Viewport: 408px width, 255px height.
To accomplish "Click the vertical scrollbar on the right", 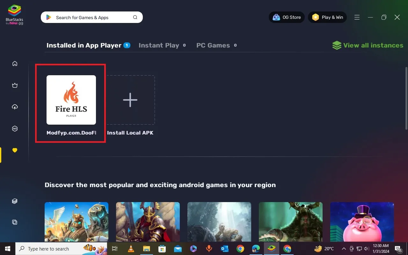I will (x=406, y=98).
